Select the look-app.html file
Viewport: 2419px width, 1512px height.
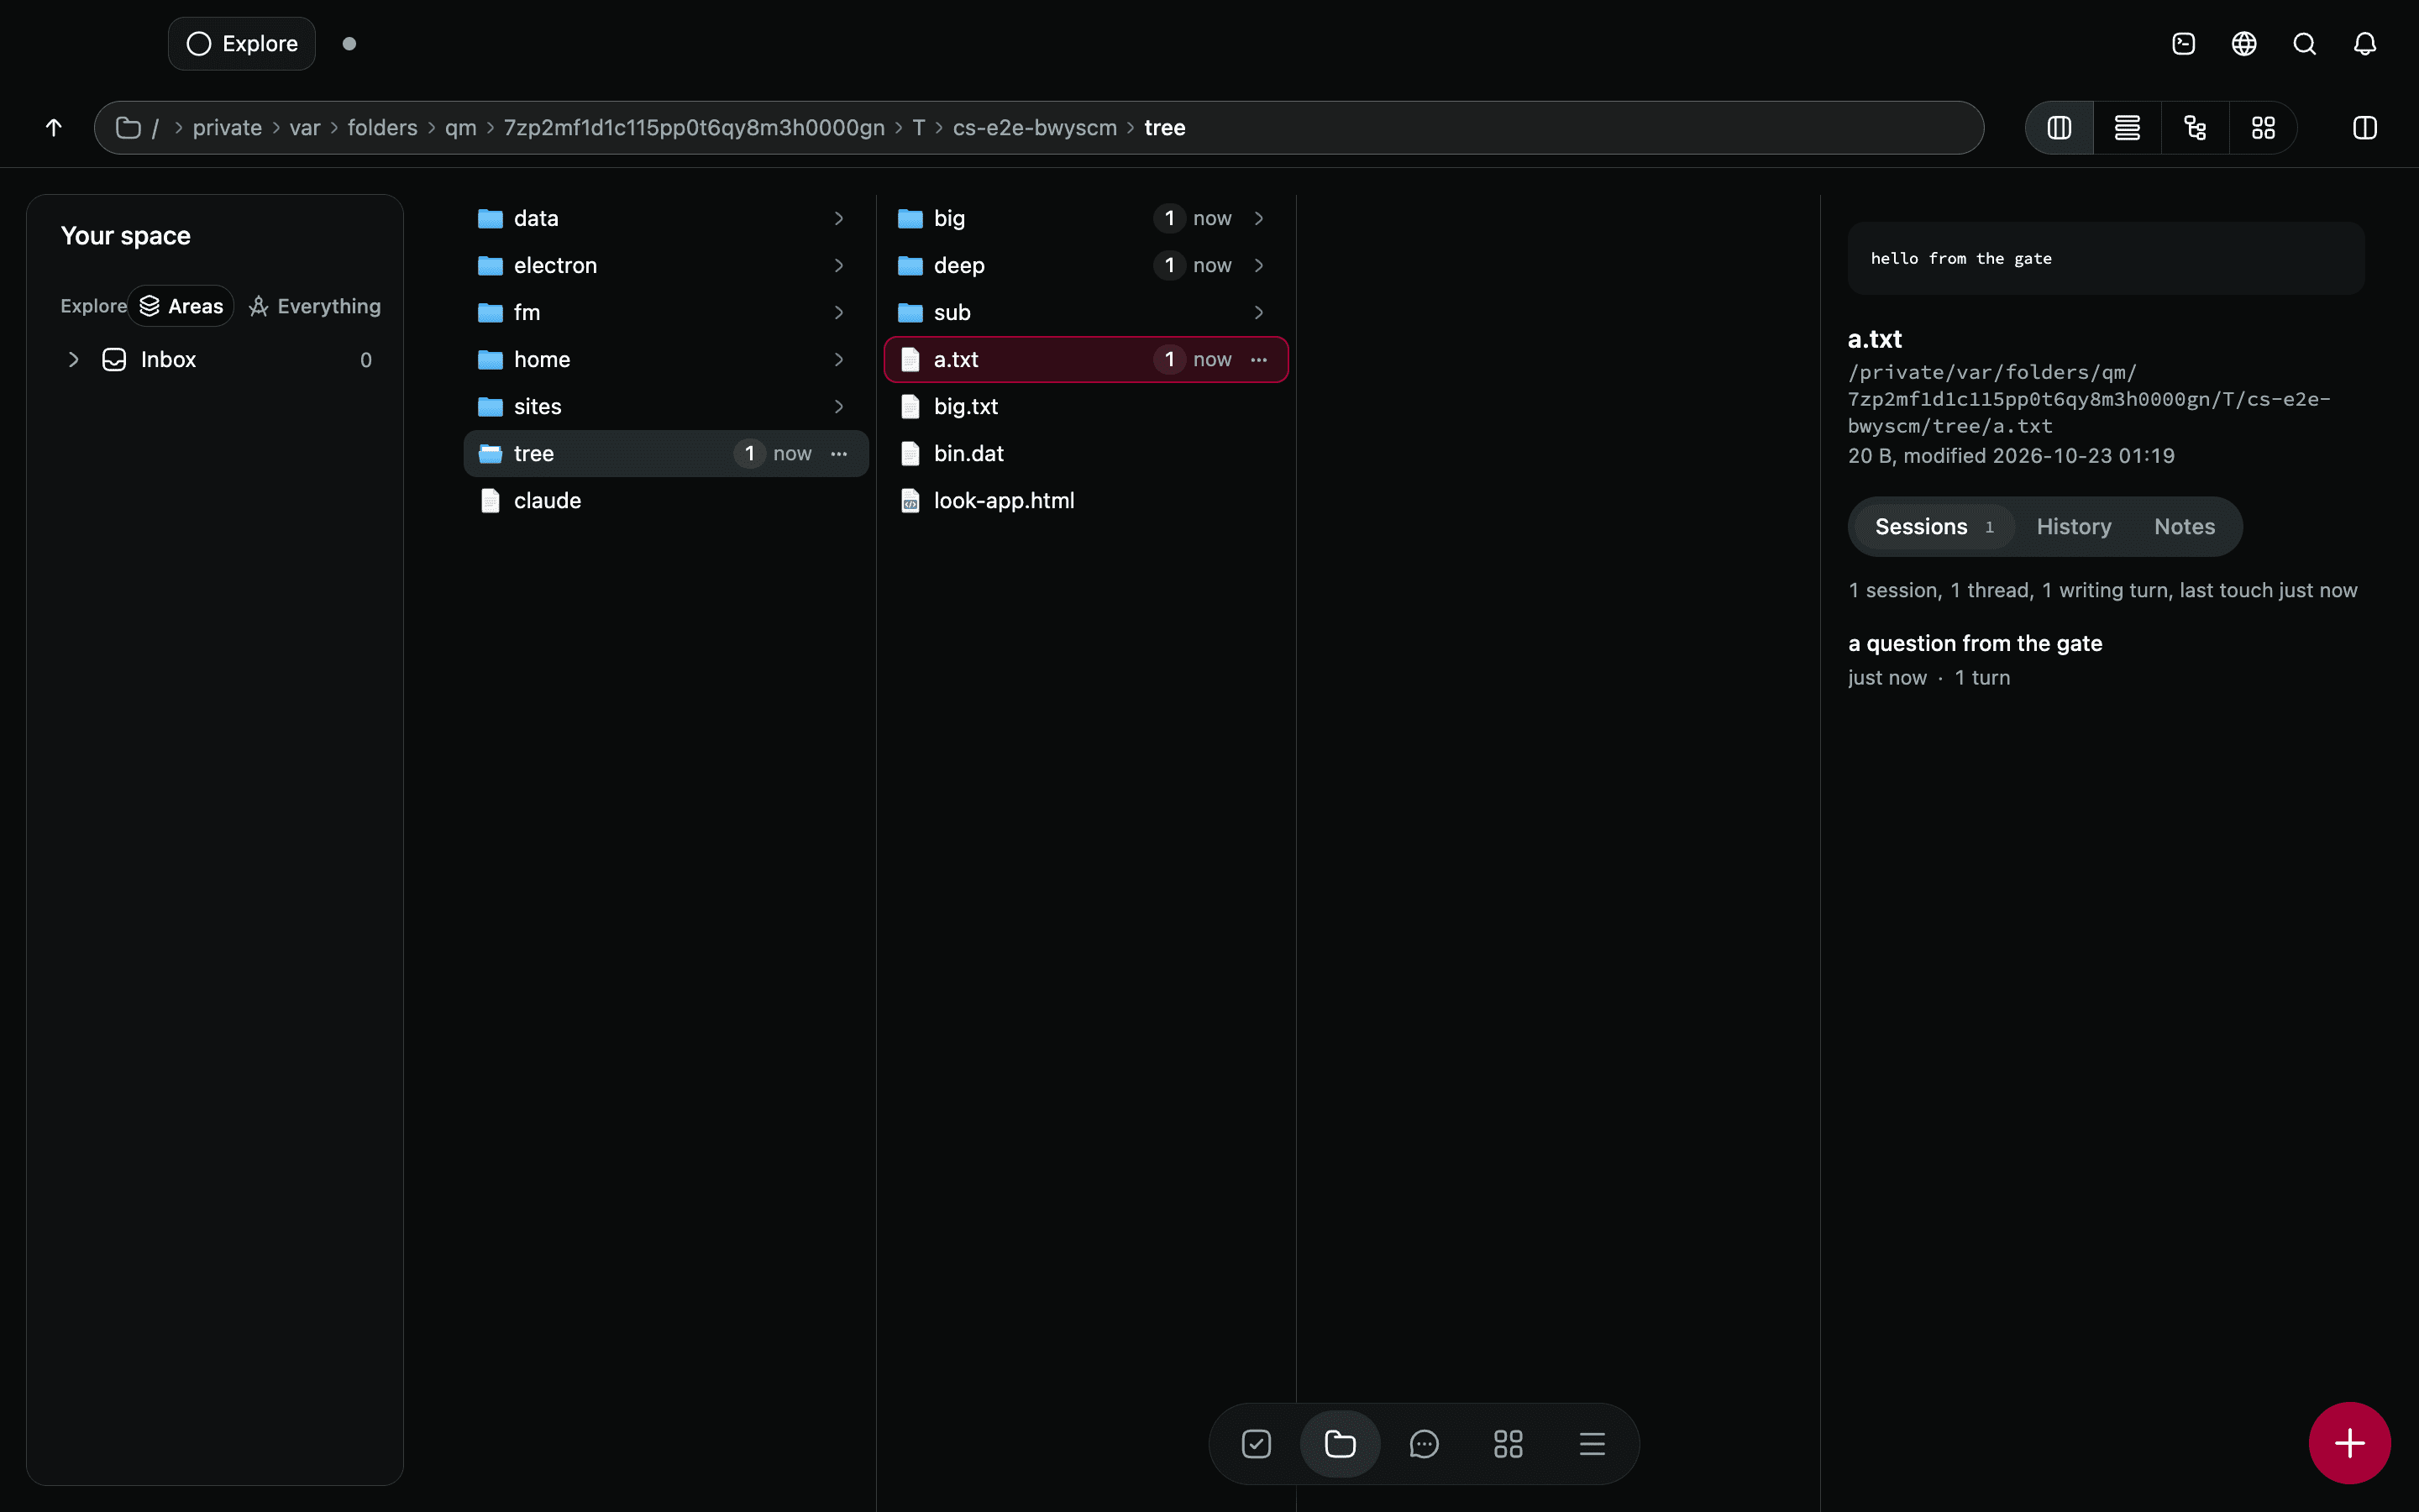click(1085, 500)
